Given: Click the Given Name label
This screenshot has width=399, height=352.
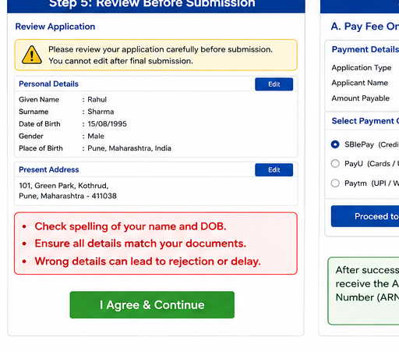Looking at the screenshot, I should tap(39, 99).
